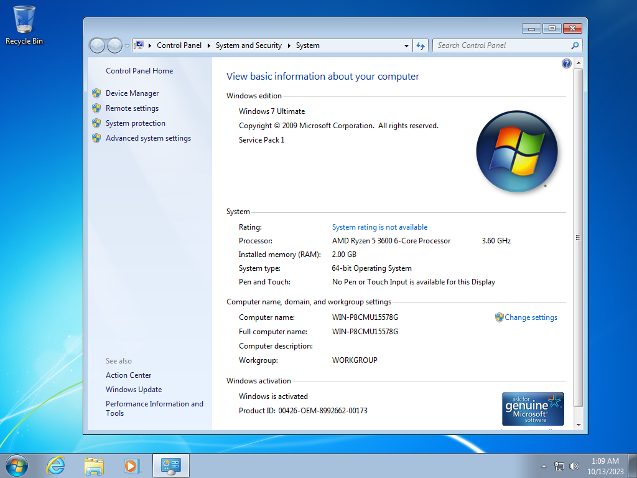Open Performance Information and Tools link

(x=154, y=408)
